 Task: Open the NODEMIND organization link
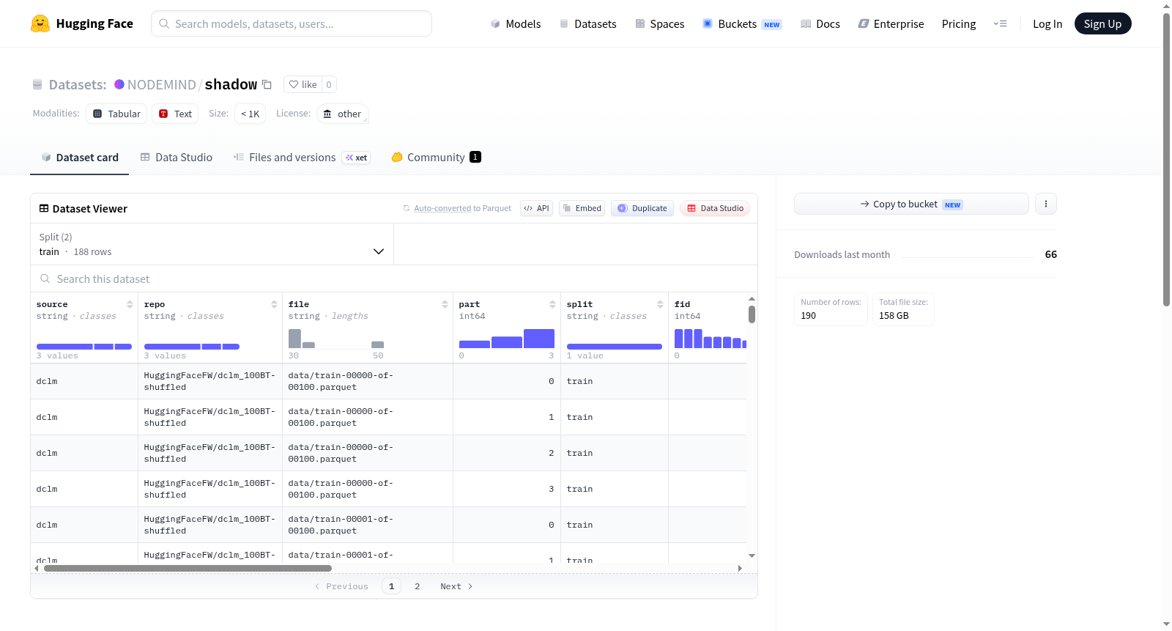tap(162, 85)
